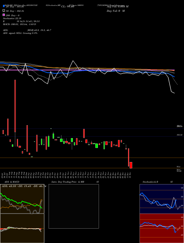Click the '(MGR) 43.3, 18.5, 46.7' ADX values
Screen dimensions: 184x243
click(x=39, y=30)
